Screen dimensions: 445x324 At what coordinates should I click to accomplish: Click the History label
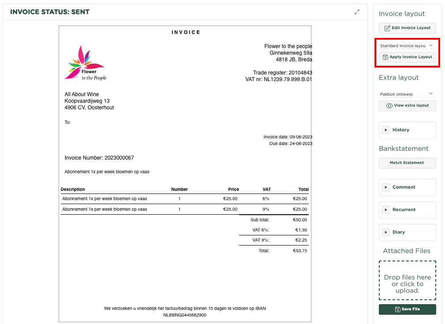coord(401,130)
